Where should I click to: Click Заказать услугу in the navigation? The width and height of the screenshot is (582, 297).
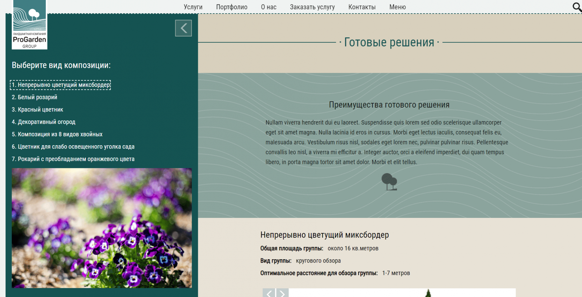[312, 7]
